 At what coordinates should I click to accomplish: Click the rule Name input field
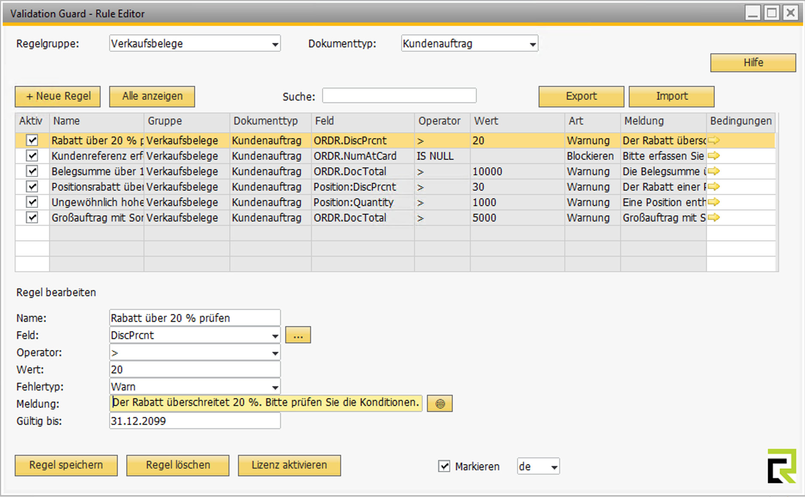click(195, 318)
